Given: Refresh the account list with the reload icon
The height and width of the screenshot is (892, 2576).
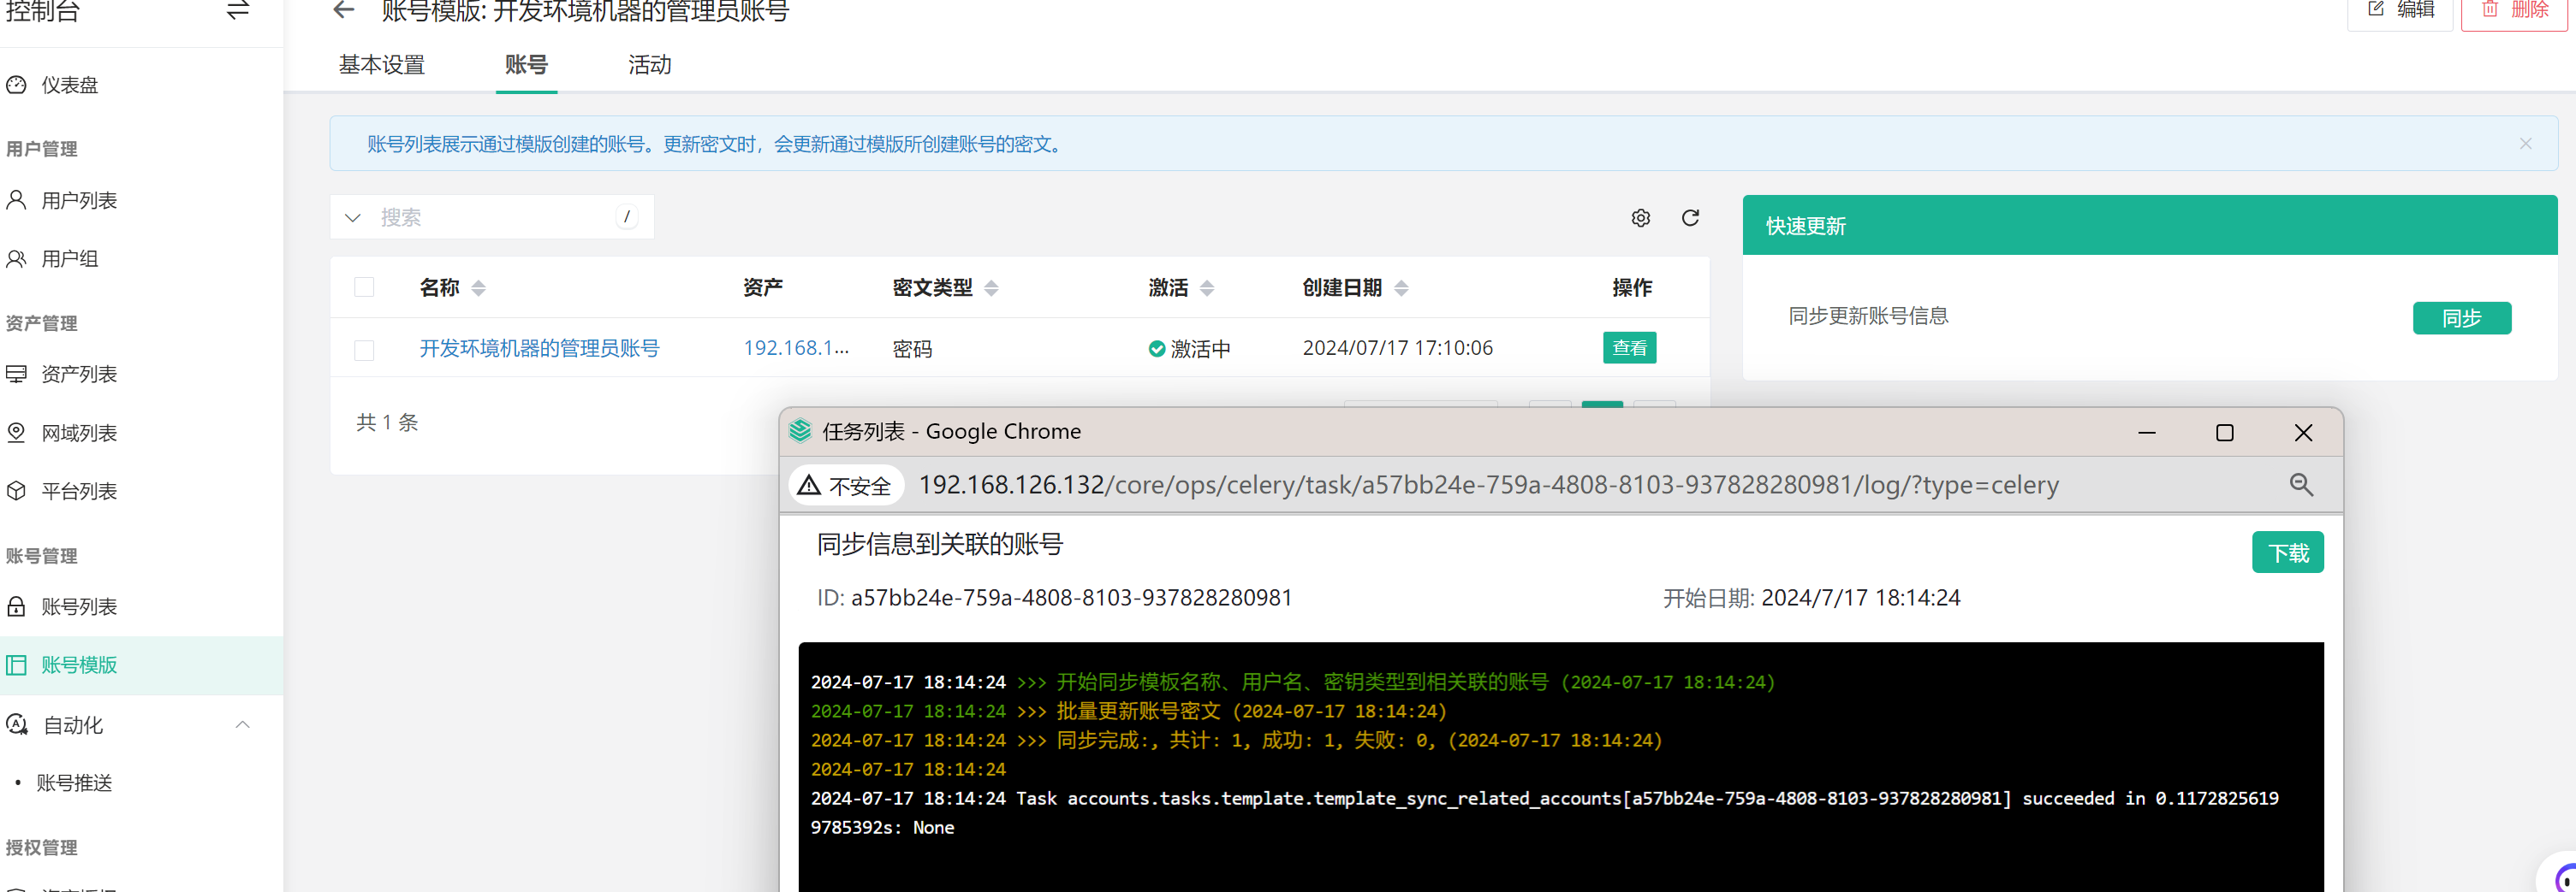Looking at the screenshot, I should tap(1690, 218).
